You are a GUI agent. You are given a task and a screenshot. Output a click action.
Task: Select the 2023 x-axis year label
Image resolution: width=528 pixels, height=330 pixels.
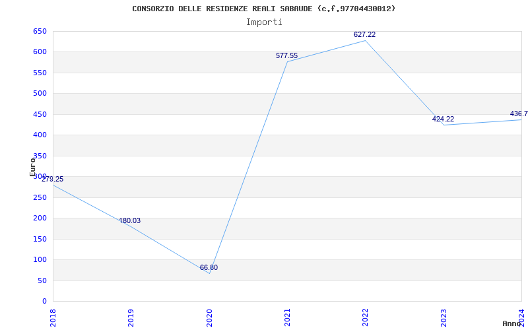point(443,318)
